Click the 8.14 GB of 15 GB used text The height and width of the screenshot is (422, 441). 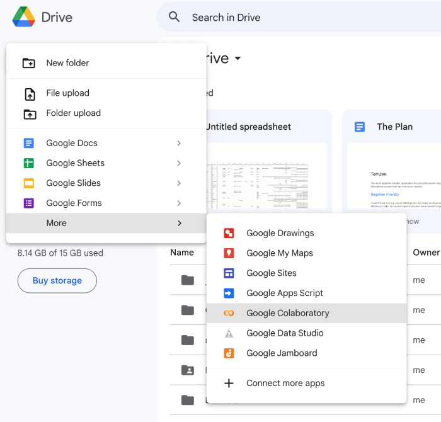tap(60, 253)
